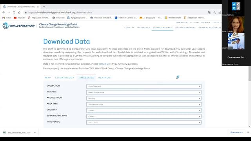This screenshot has height=141, width=251.
Task: Open the Country menu item
Action: click(129, 28)
